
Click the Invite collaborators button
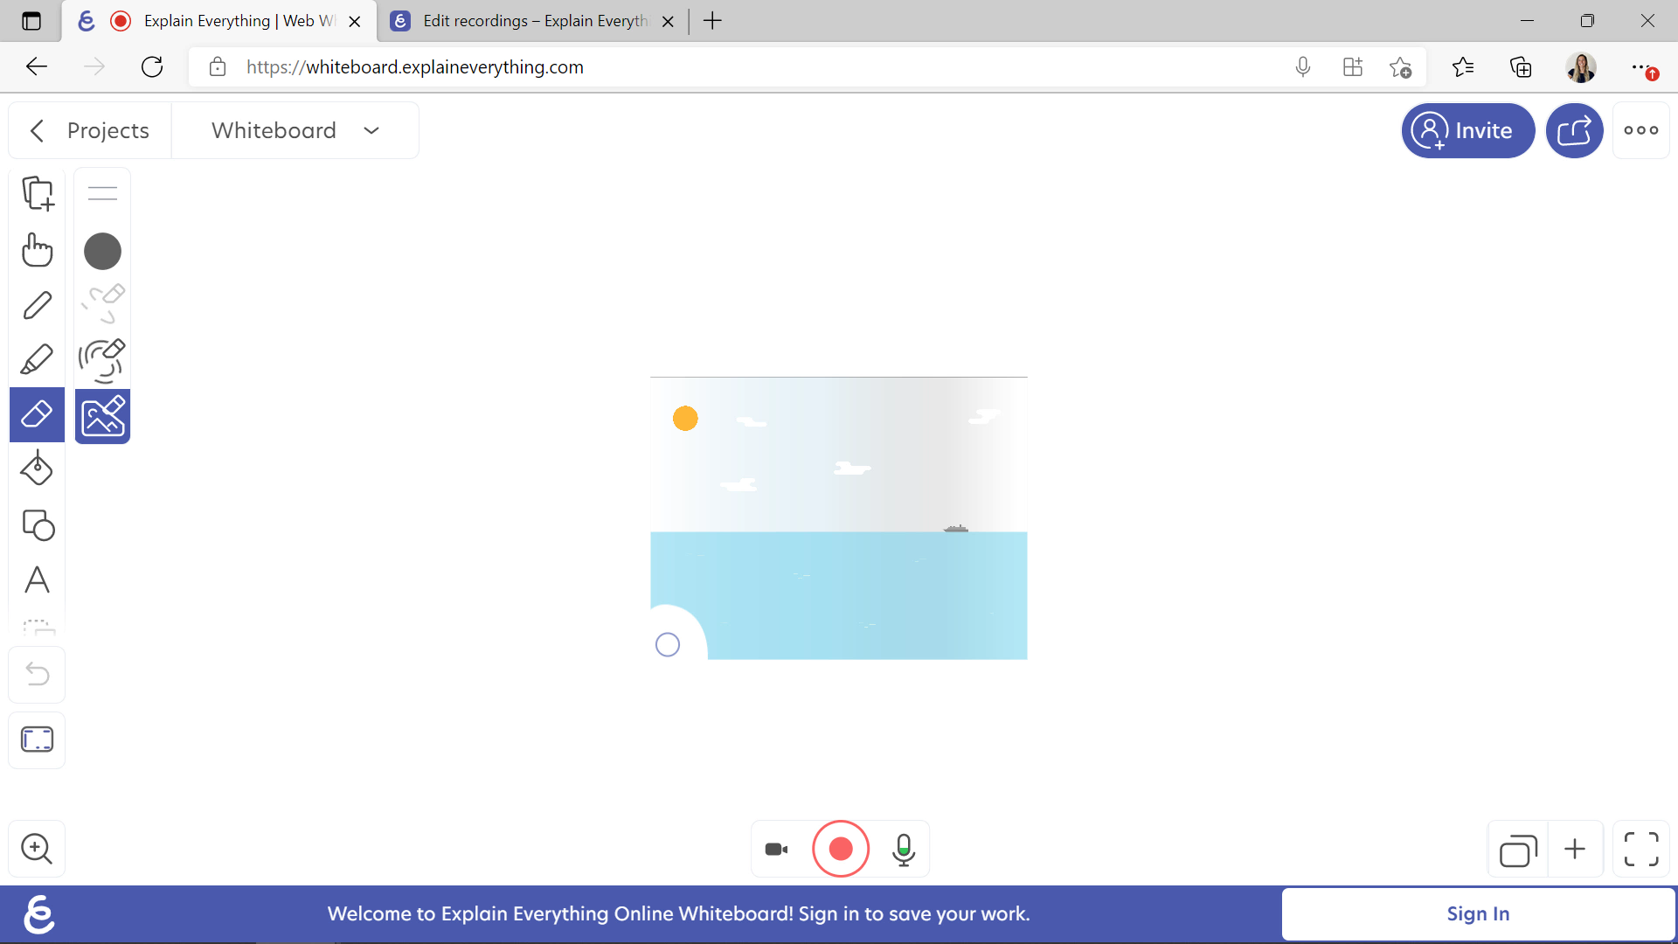[x=1468, y=130]
